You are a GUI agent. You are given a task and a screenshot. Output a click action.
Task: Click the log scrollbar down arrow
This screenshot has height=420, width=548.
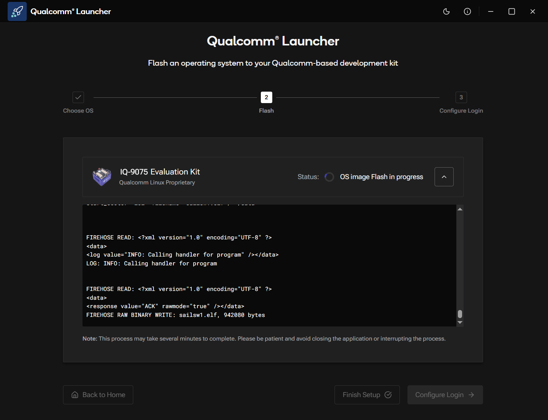pos(460,322)
